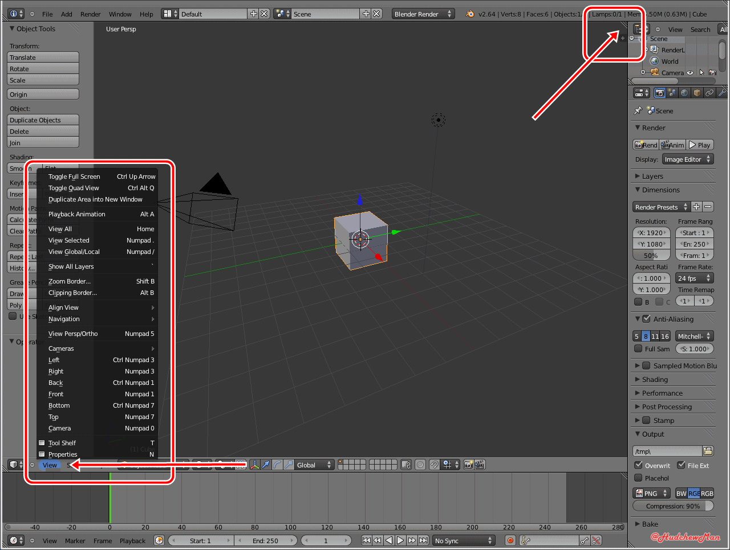The height and width of the screenshot is (550, 730).
Task: Open Render properties via the camera icon
Action: [659, 92]
